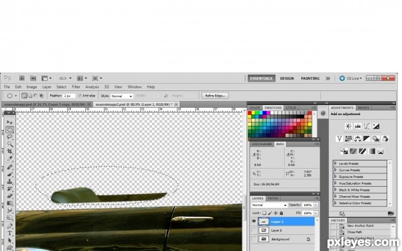Toggle the Anti-alias checkbox
Image resolution: width=402 pixels, height=251 pixels.
(80, 96)
